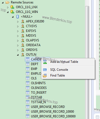Expand the OLAPSYS schema
The image size is (100, 119).
tap(18, 41)
